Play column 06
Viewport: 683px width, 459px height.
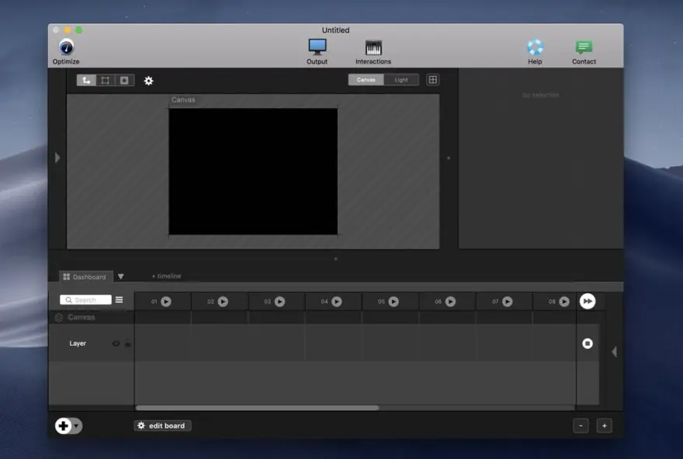450,302
